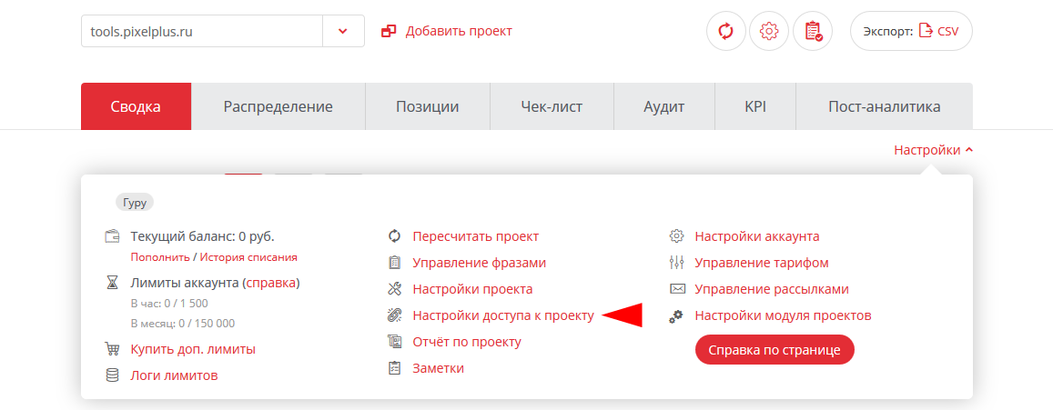Viewport: 1053px width, 410px height.
Task: Click the shopping cart icon
Action: 113,349
